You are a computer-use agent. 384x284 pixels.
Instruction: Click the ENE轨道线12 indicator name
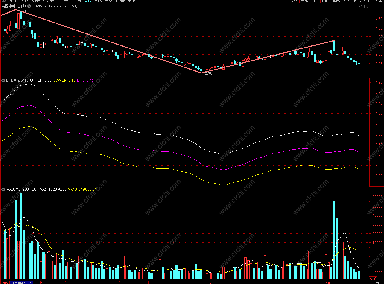[17, 80]
